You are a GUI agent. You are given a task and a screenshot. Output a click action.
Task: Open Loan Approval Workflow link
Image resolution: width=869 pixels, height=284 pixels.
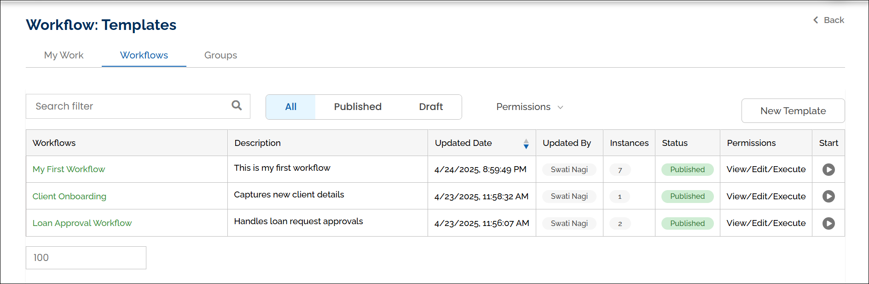pos(82,223)
